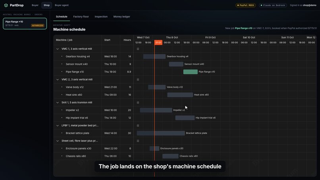Click the LPBF 1 group marker in timeline

tap(138, 126)
